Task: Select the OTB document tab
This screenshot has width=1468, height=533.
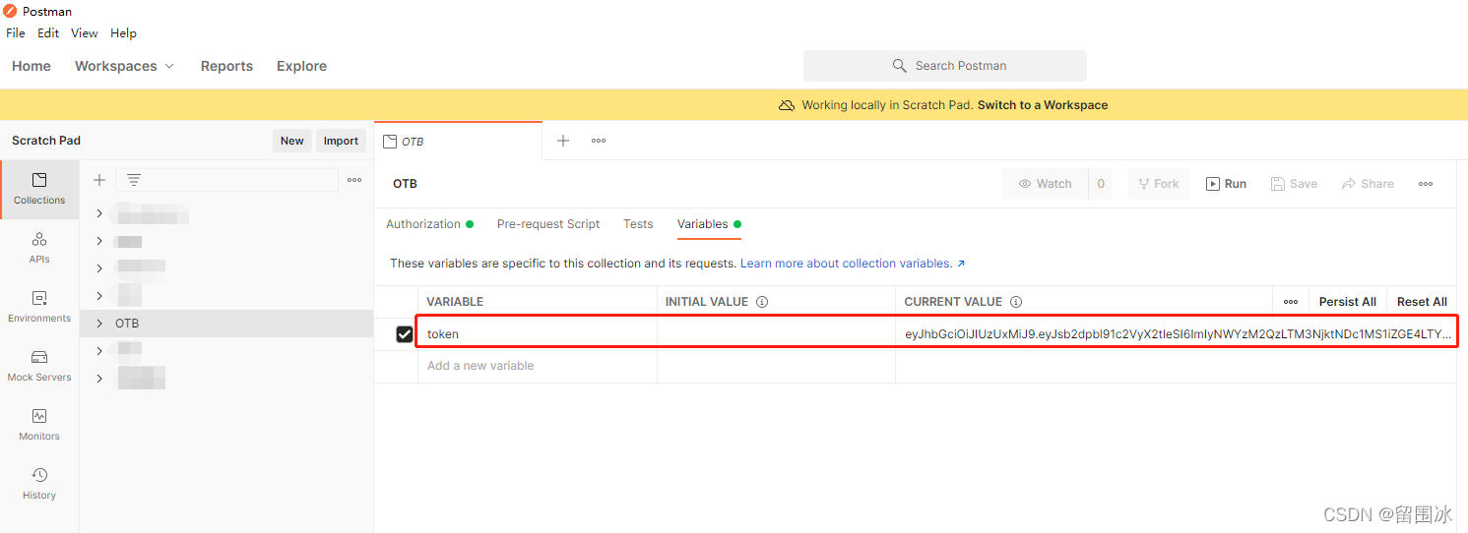Action: point(458,142)
